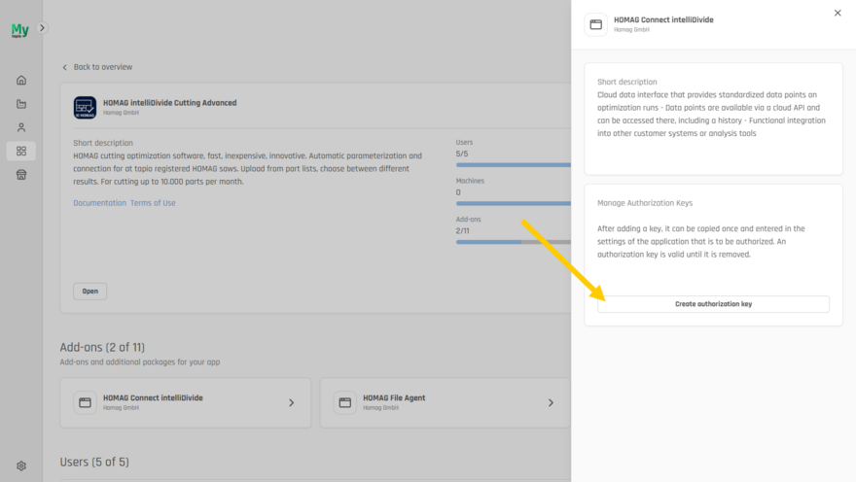Image resolution: width=856 pixels, height=482 pixels.
Task: Click the Open button
Action: pyautogui.click(x=90, y=292)
